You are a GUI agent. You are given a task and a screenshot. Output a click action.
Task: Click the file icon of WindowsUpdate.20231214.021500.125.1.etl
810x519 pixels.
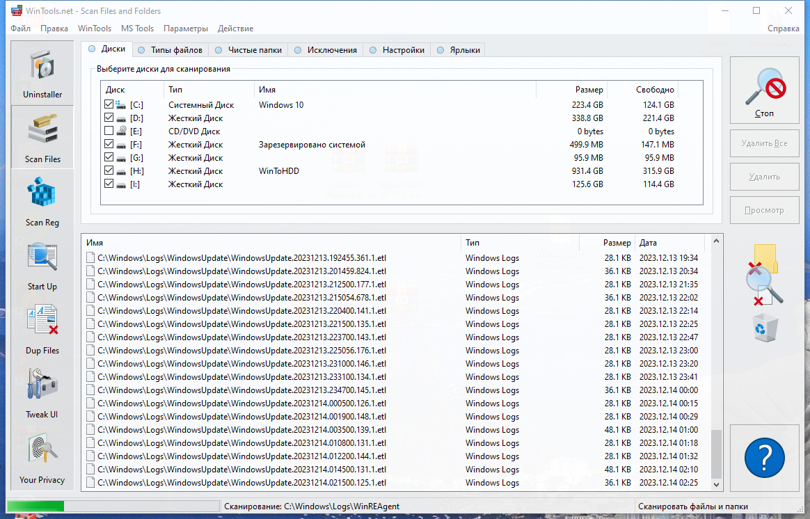coord(90,483)
